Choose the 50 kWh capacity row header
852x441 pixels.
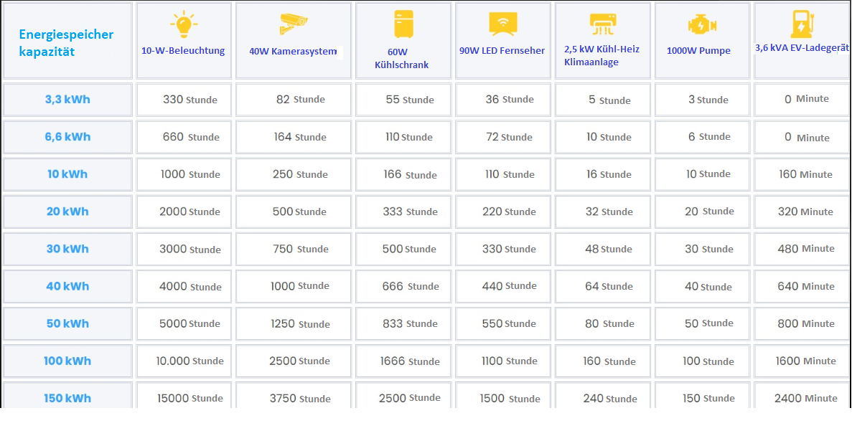tap(67, 323)
